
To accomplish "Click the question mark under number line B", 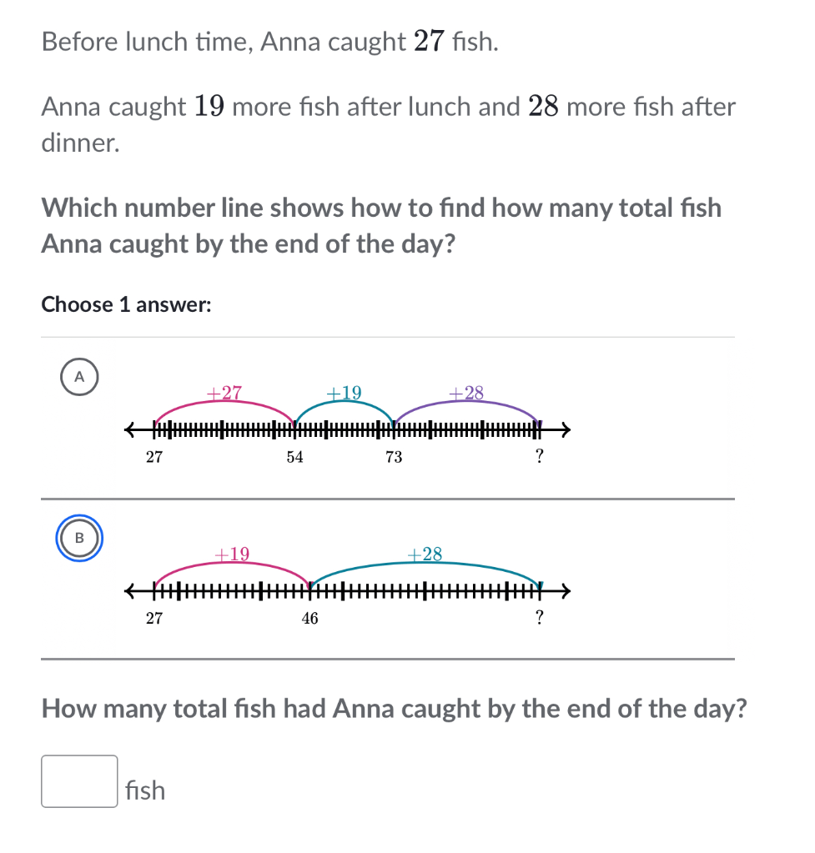I will click(539, 618).
